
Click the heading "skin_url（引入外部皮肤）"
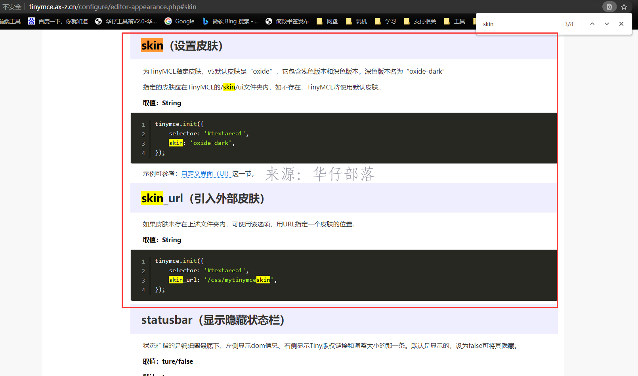[203, 198]
